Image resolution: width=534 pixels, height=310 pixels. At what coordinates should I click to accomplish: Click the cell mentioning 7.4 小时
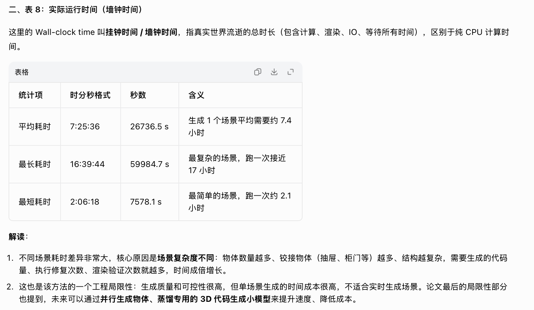tap(240, 127)
